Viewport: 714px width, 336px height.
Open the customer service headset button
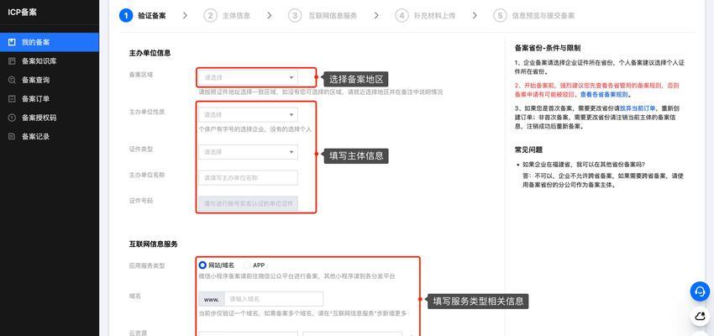click(700, 291)
